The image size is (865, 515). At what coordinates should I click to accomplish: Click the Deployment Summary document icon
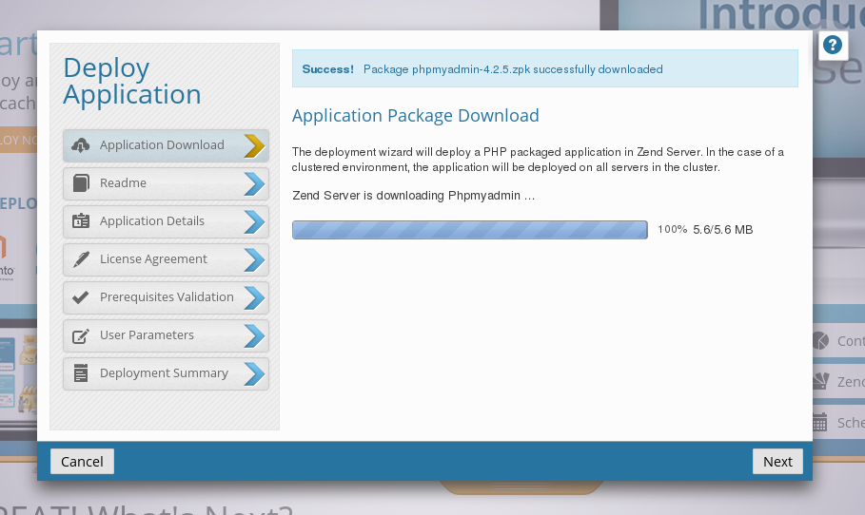click(81, 373)
